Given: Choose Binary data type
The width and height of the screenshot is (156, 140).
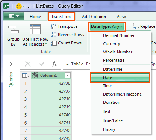Looking at the screenshot, I should click(x=109, y=129).
